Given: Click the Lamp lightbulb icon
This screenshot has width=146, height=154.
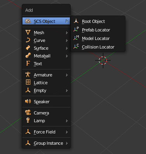Looking at the screenshot, I should (28, 120).
